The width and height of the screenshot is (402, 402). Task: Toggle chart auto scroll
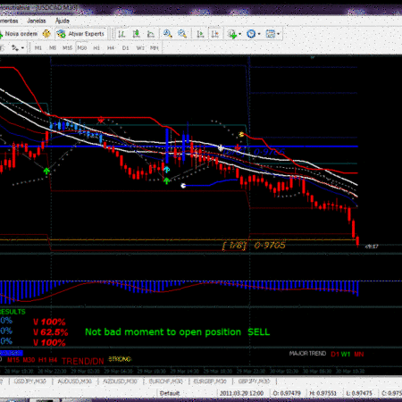click(200, 34)
